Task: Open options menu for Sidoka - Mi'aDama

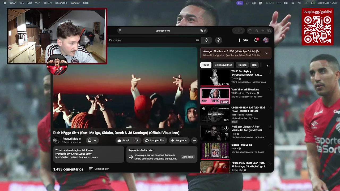Action: click(x=270, y=145)
